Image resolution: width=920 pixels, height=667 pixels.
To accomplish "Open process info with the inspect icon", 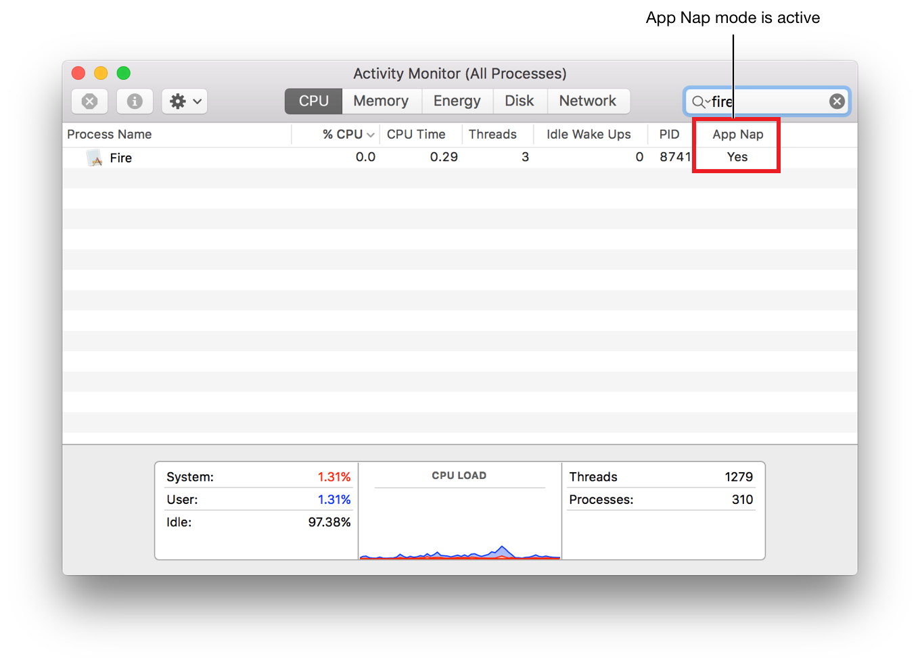I will 135,101.
